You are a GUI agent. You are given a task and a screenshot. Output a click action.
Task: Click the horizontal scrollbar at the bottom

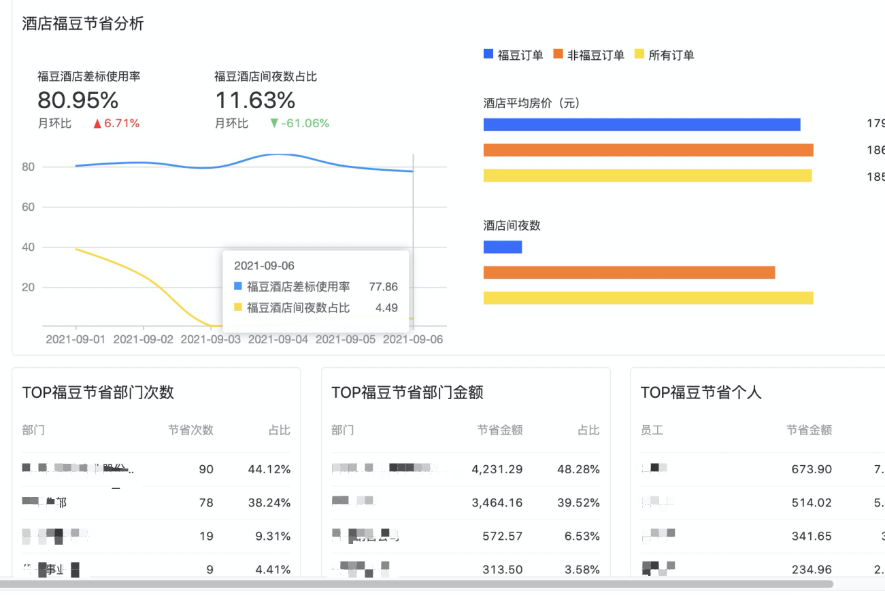tap(416, 583)
